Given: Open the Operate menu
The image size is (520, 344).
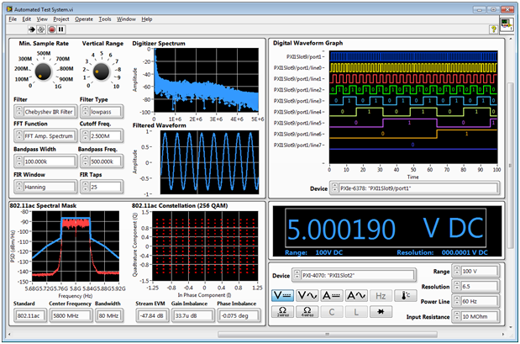Looking at the screenshot, I should 84,18.
